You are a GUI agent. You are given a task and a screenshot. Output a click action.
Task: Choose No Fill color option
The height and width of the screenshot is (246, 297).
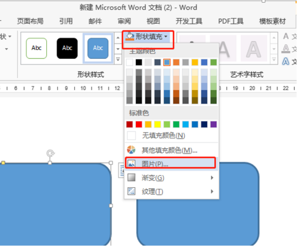click(163, 135)
